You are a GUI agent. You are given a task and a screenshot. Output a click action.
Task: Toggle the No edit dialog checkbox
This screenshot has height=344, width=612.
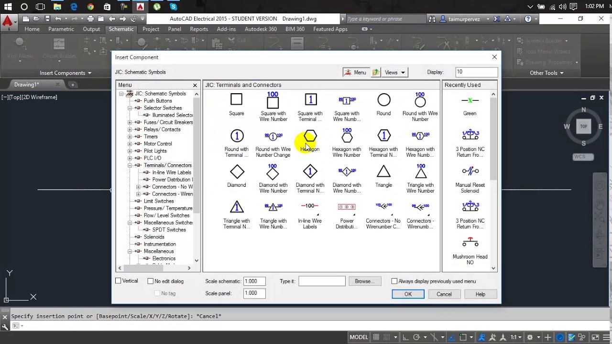click(x=151, y=281)
